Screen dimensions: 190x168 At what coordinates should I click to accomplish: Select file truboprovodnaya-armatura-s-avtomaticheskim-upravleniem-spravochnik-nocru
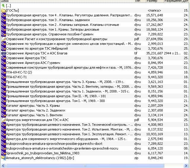click(62, 148)
